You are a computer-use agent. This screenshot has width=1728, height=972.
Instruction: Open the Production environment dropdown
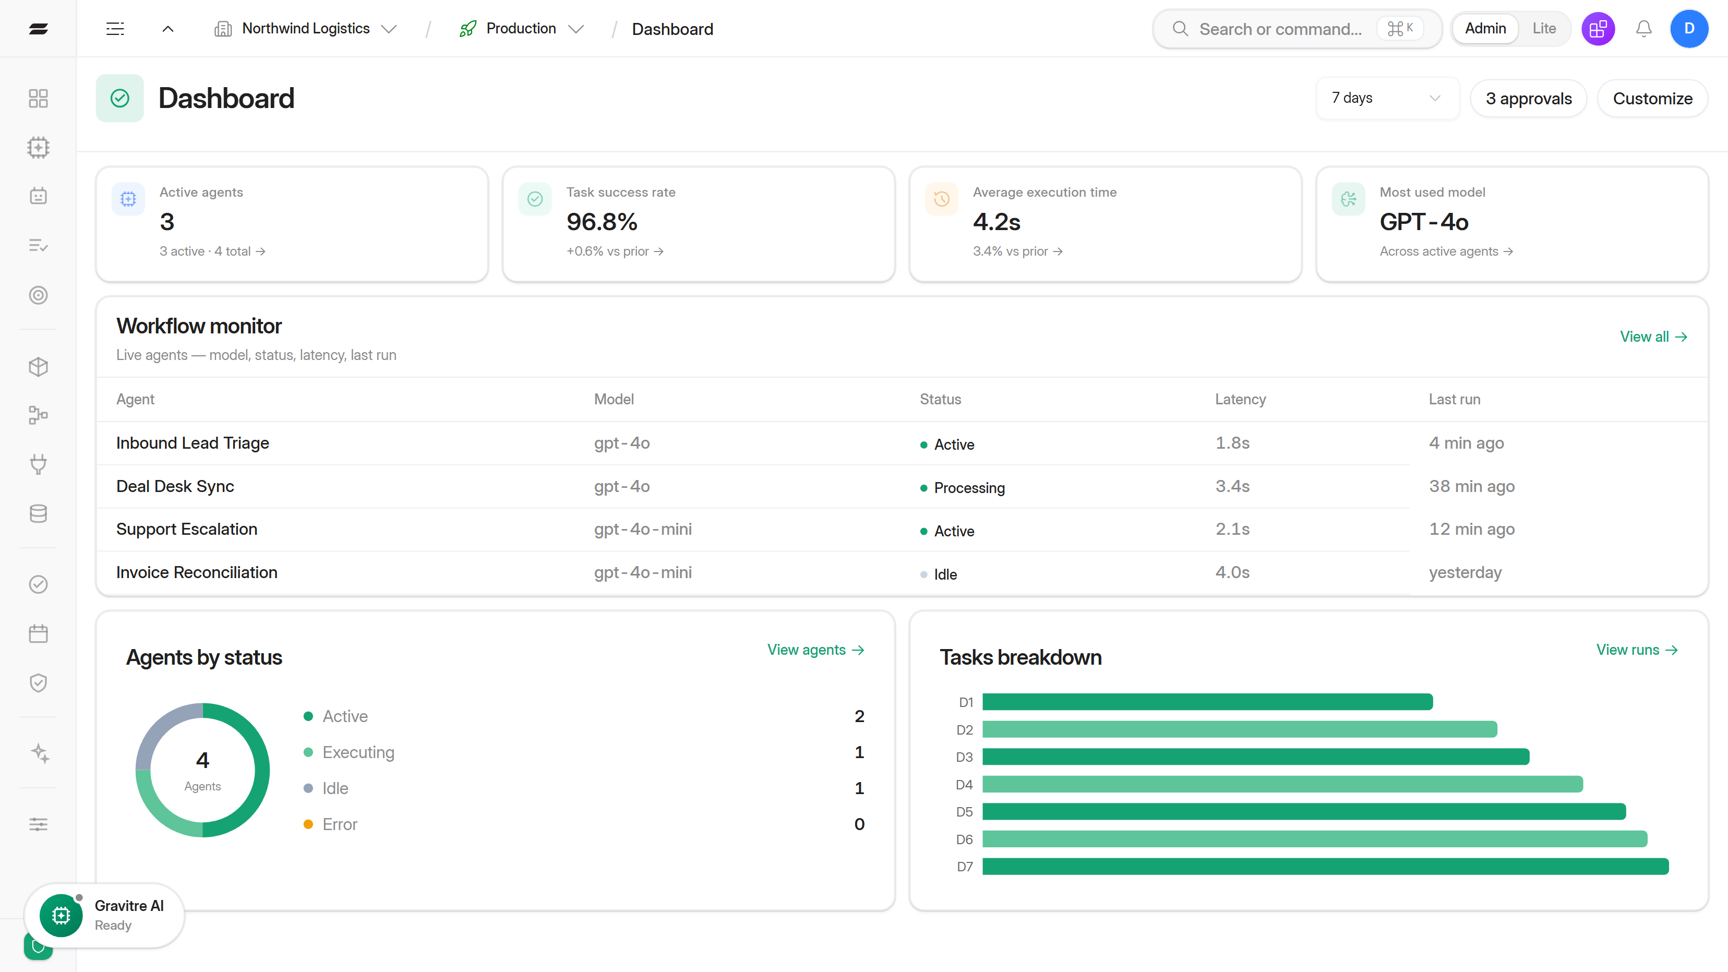522,29
